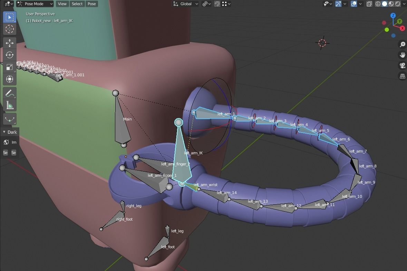The height and width of the screenshot is (271, 407).
Task: Click the negative X dim red gizmo dot
Action: pyautogui.click(x=384, y=23)
